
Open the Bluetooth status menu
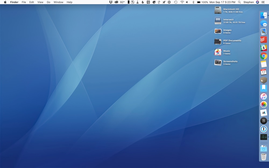[193, 2]
